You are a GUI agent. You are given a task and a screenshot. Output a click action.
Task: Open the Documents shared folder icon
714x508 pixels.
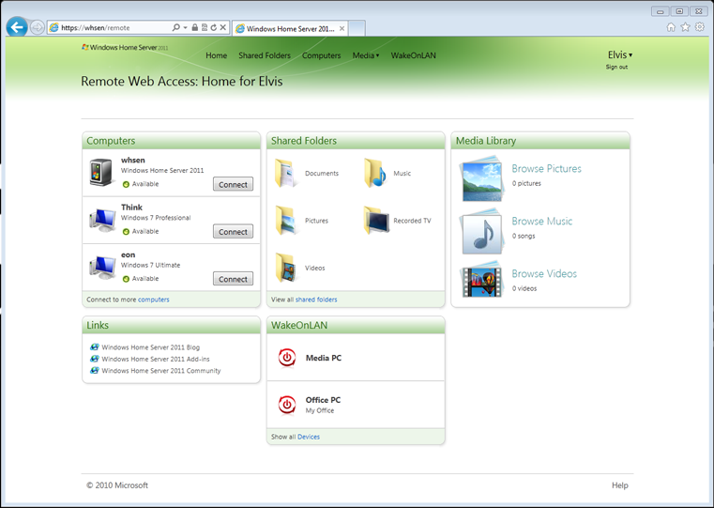pyautogui.click(x=285, y=173)
